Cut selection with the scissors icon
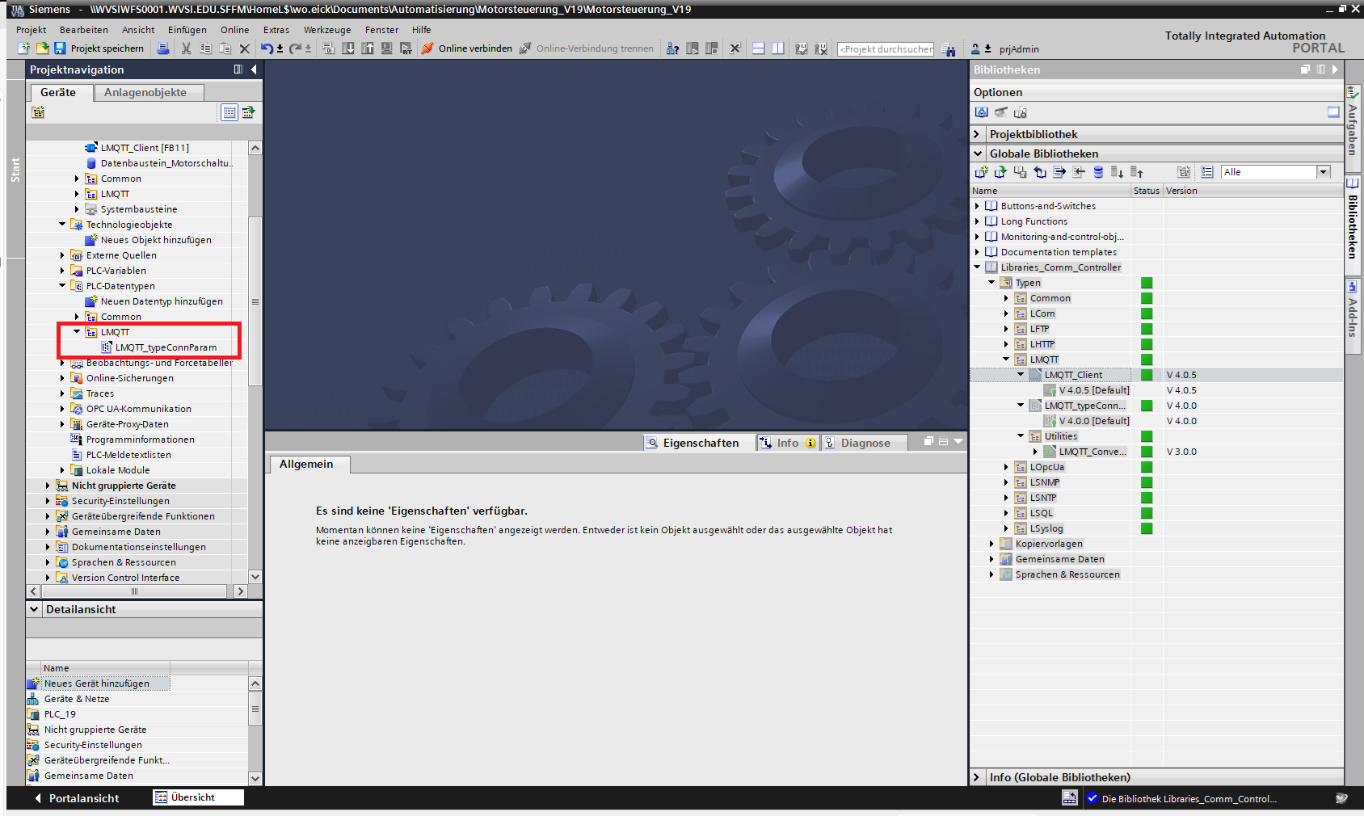The height and width of the screenshot is (816, 1364). tap(187, 48)
